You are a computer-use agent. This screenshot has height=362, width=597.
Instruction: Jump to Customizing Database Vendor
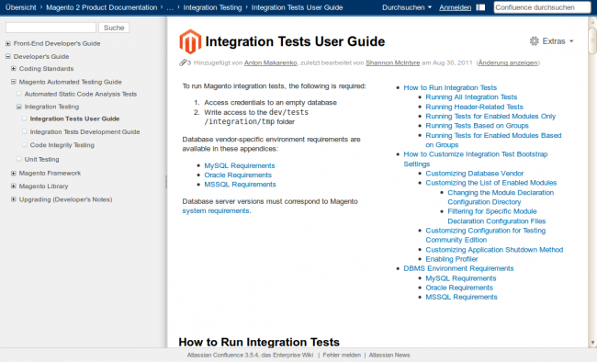pos(475,174)
